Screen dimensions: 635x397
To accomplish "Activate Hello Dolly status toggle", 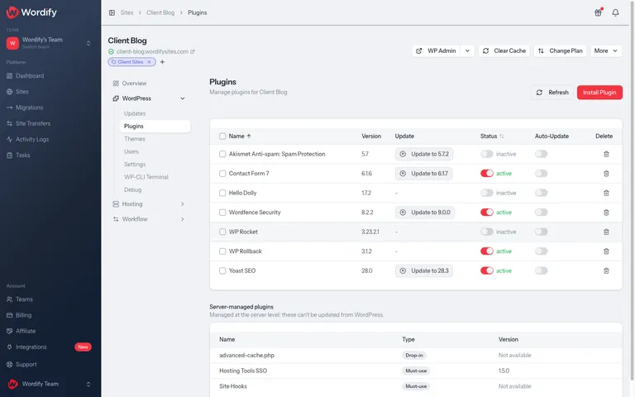I will 487,193.
